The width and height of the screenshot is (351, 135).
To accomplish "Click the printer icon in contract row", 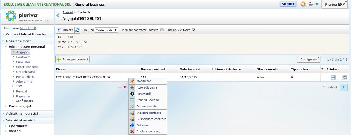I will click(333, 77).
